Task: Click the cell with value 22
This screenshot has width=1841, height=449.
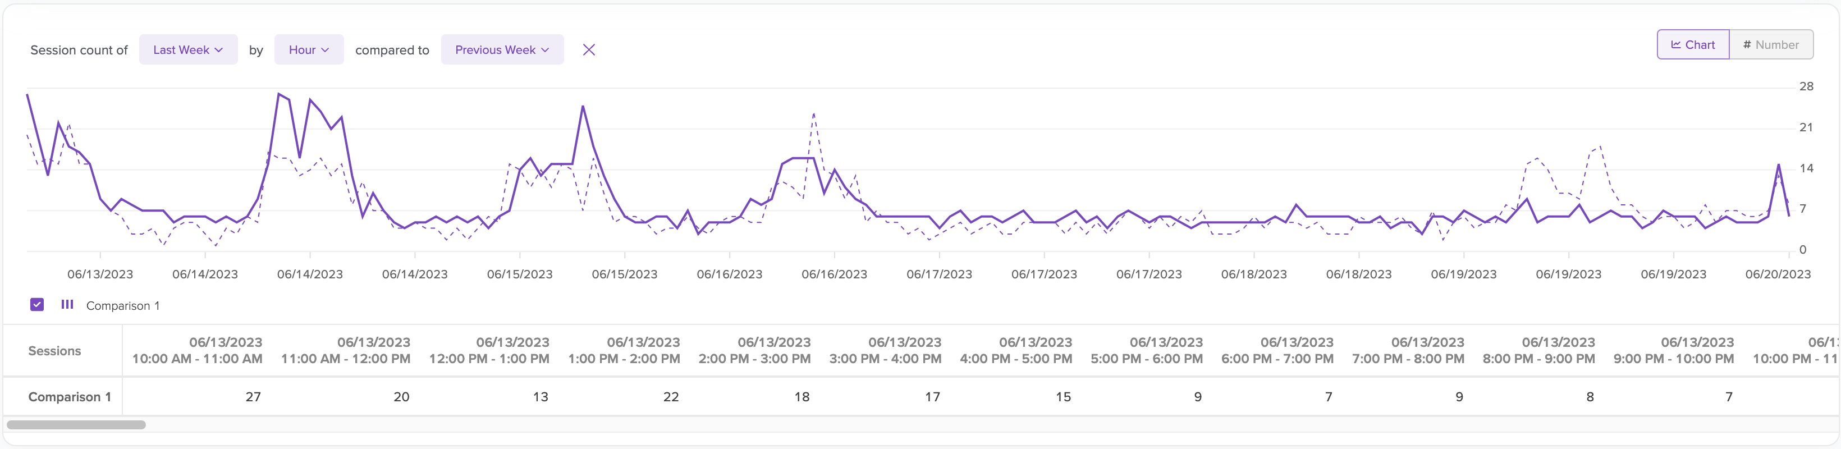Action: tap(671, 397)
